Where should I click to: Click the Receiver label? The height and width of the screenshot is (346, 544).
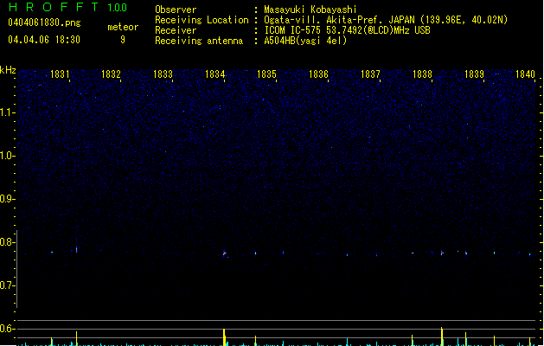[176, 30]
